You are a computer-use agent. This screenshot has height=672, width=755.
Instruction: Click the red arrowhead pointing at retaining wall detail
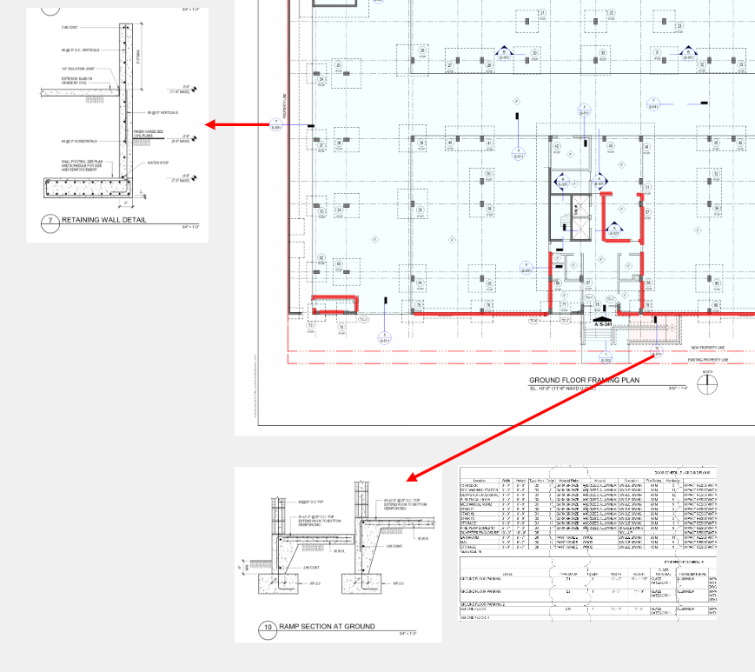tap(211, 125)
